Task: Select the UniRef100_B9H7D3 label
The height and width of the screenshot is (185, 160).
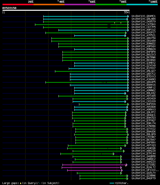Action: pyautogui.click(x=143, y=118)
